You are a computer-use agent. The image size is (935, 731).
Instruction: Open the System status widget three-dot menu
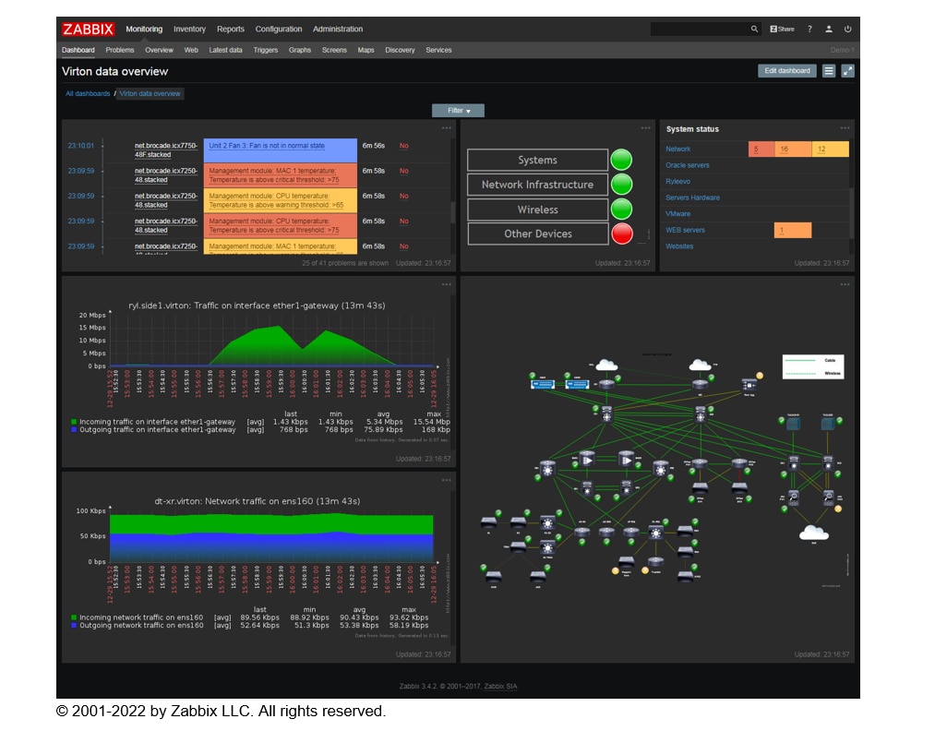tap(845, 128)
